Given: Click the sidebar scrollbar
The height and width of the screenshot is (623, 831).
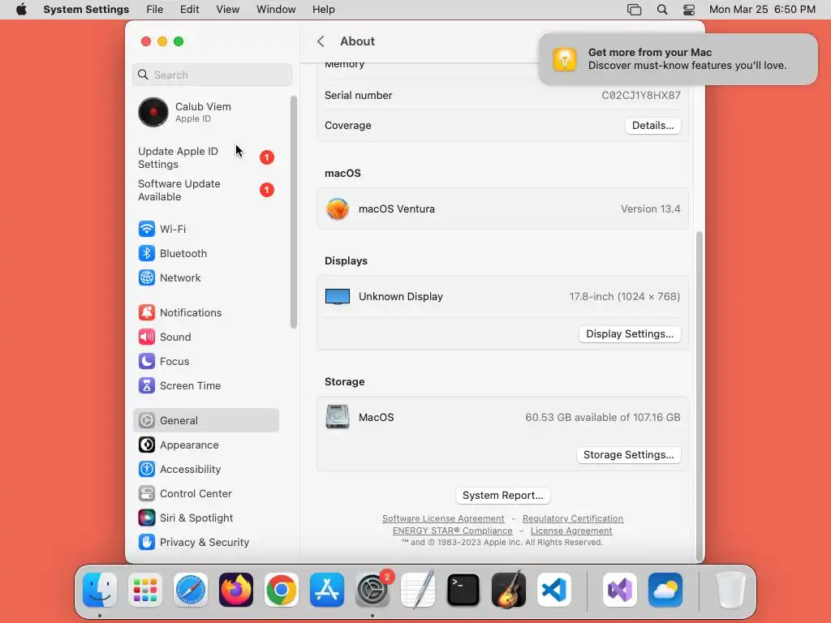Looking at the screenshot, I should point(294,212).
